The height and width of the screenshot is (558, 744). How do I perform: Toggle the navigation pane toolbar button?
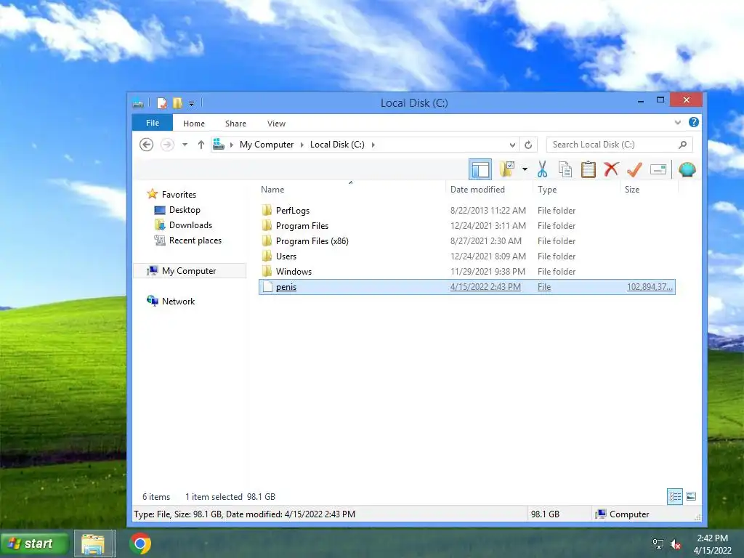point(480,169)
